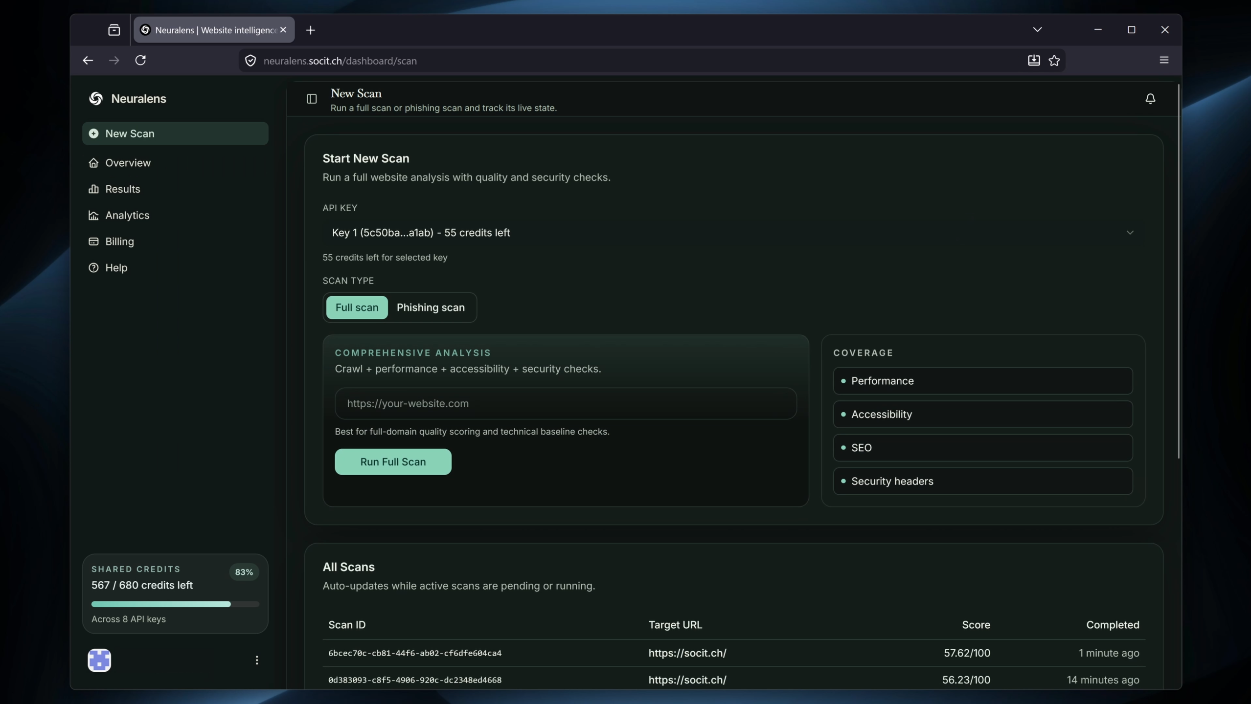
Task: Click the Help question mark icon
Action: coord(93,268)
